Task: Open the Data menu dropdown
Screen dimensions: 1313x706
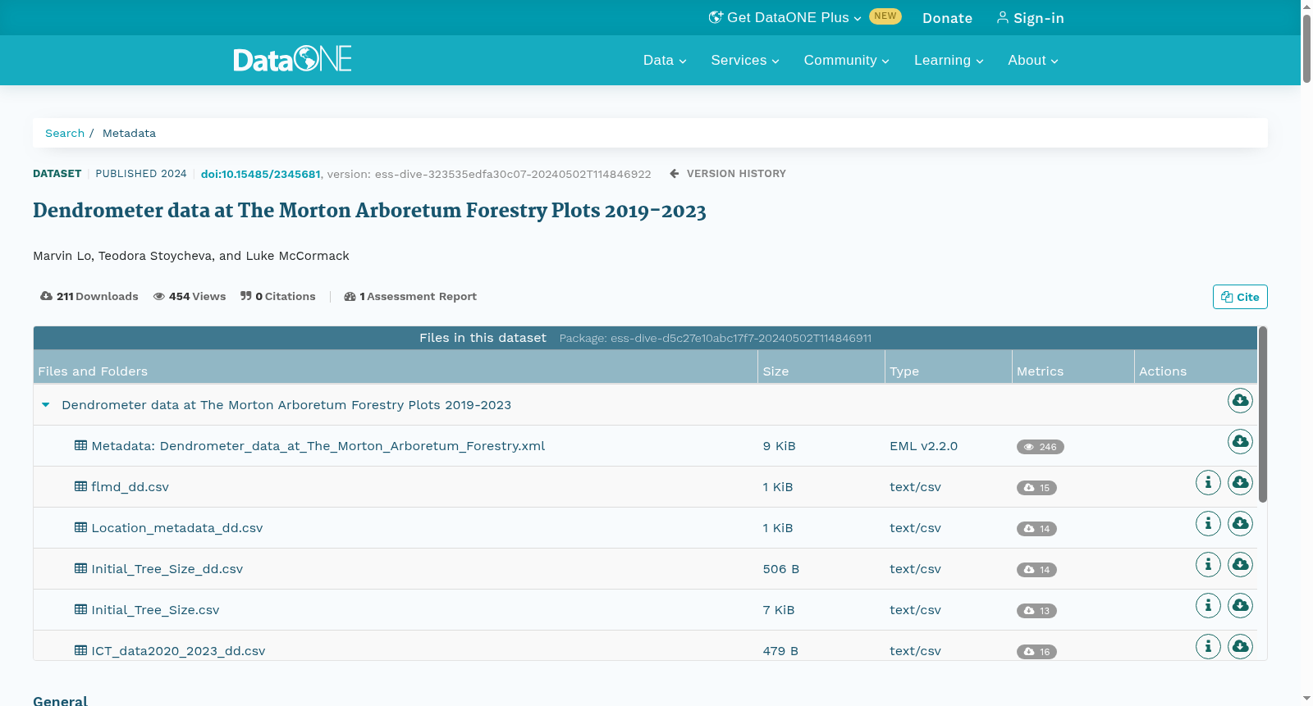Action: click(665, 60)
